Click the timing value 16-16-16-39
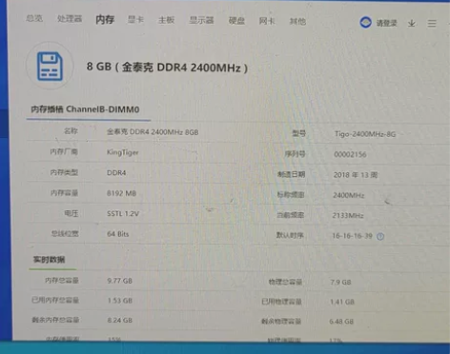This screenshot has height=354, width=450. point(352,236)
